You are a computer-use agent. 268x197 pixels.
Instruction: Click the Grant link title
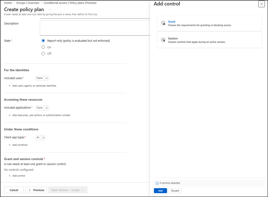click(172, 21)
